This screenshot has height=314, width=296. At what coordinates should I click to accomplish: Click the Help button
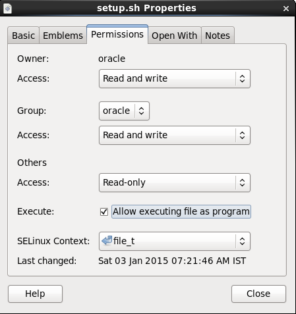pos(35,294)
